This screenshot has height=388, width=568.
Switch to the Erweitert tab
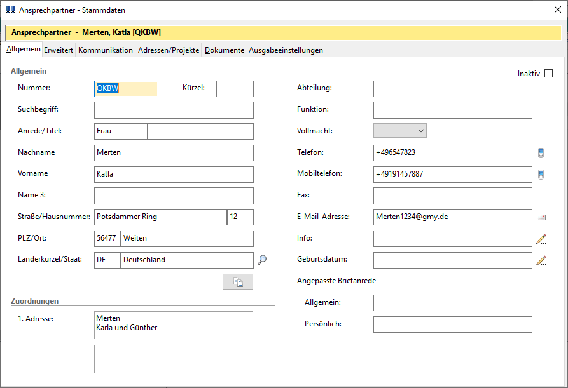point(59,50)
